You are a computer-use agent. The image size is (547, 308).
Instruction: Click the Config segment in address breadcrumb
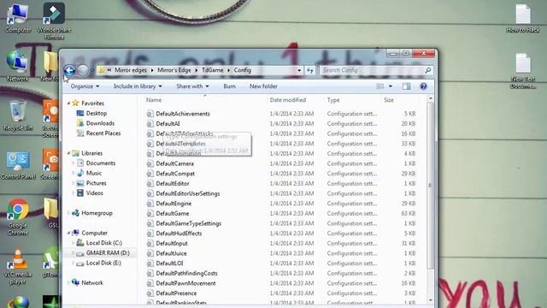coord(243,70)
